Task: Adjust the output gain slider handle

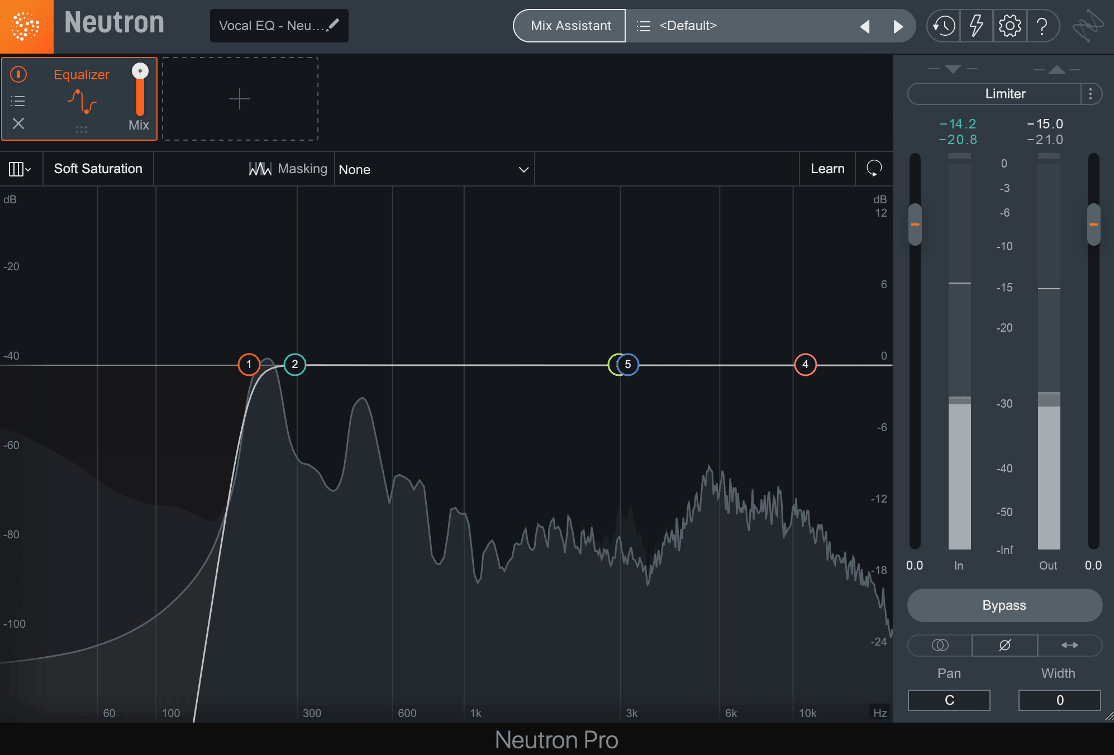Action: [x=1094, y=224]
